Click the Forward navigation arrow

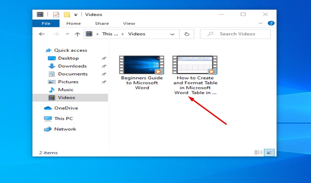[56, 34]
